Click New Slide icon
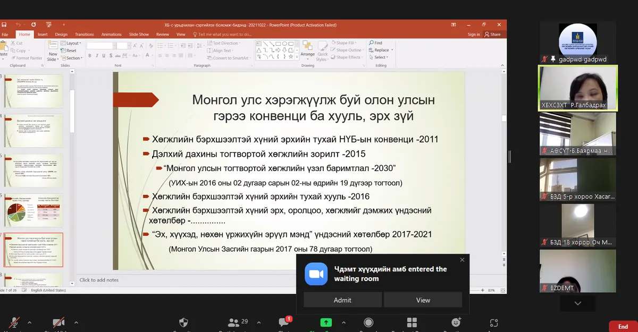Screen dimensions: 638x332 click(53, 46)
